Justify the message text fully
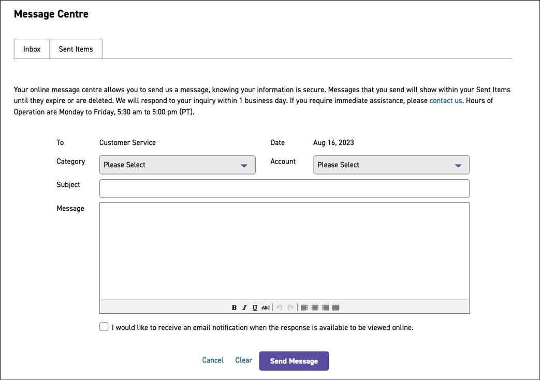This screenshot has height=380, width=540. 335,308
